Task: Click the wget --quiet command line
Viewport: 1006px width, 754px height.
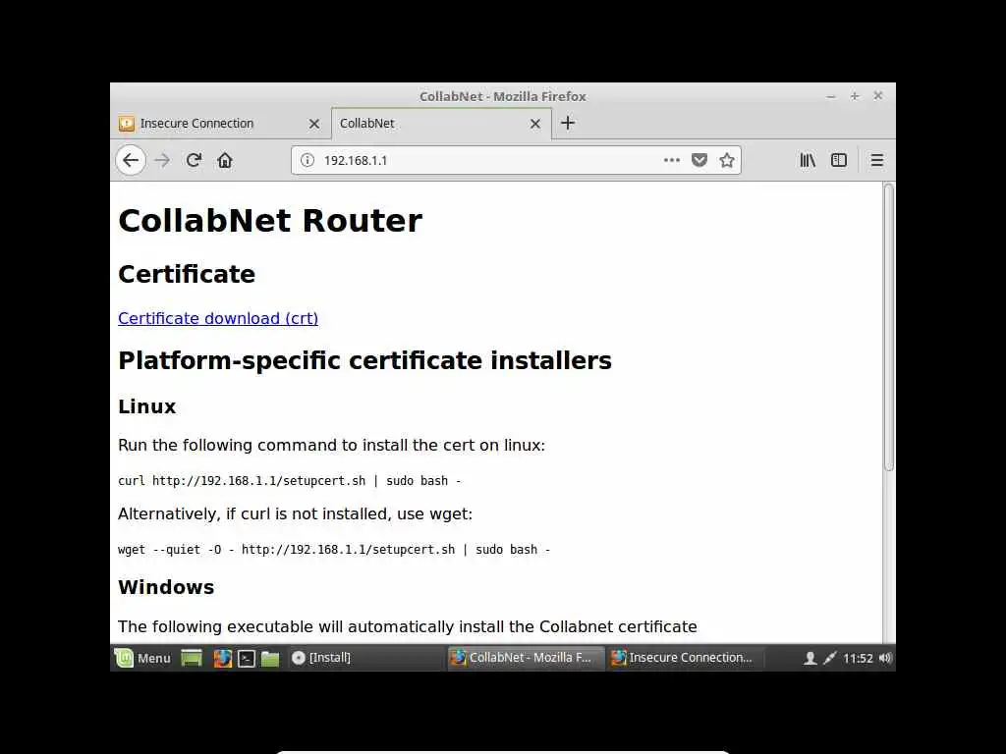Action: pyautogui.click(x=334, y=550)
